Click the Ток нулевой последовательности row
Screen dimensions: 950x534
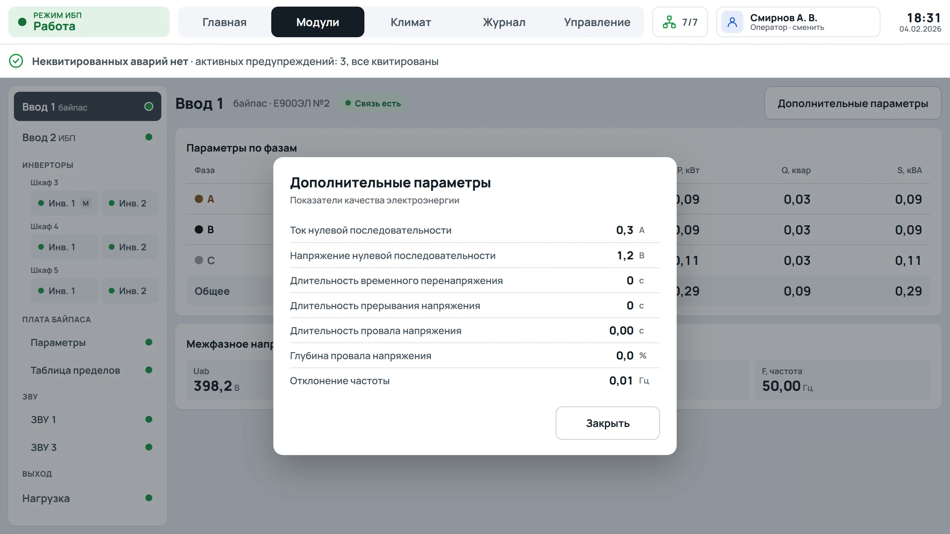point(475,230)
